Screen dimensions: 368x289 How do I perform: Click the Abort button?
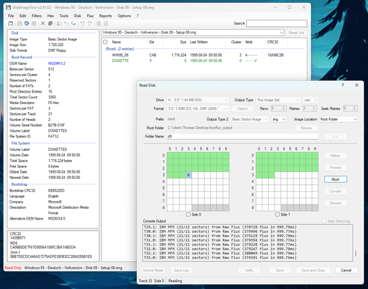(335, 180)
